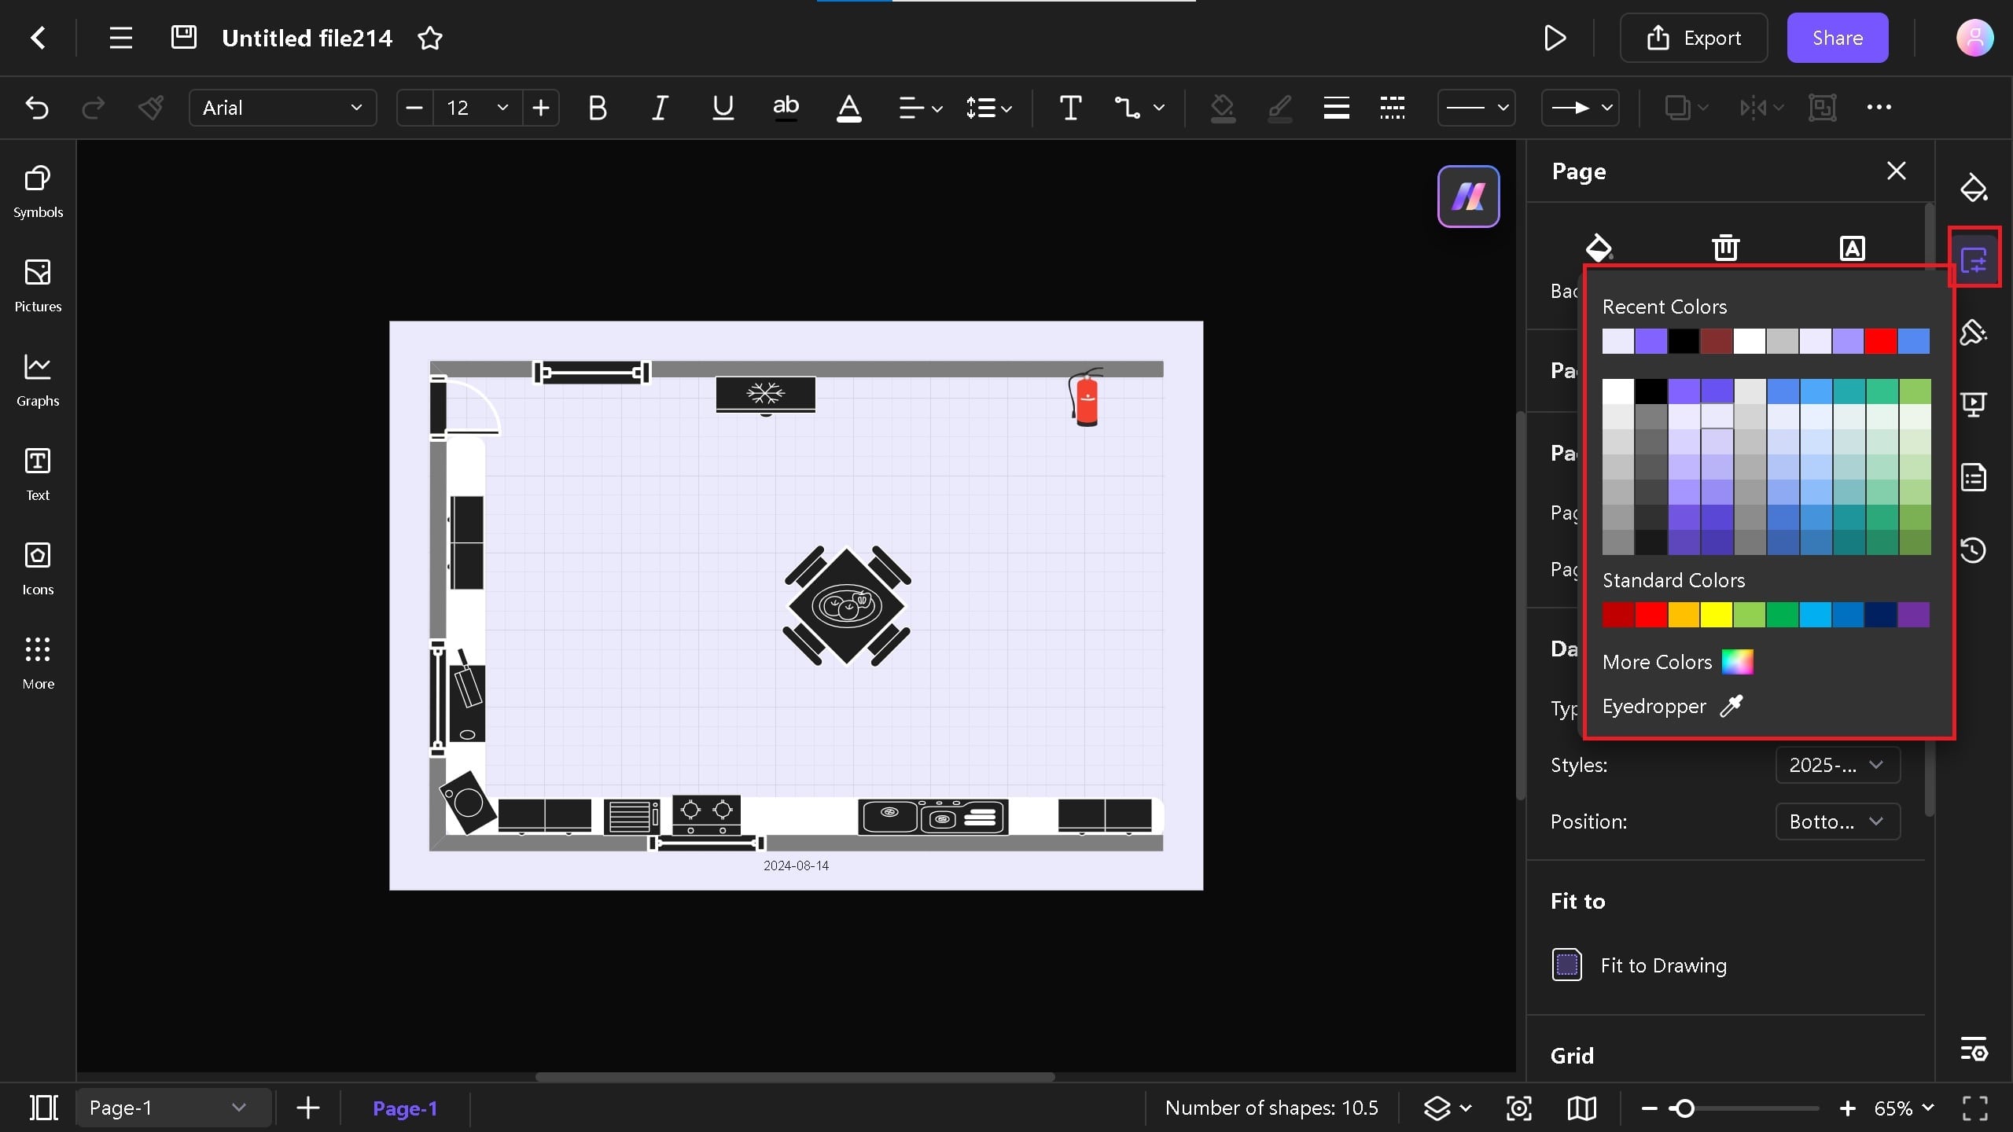Toggle strikethrough ab formatting

(786, 107)
